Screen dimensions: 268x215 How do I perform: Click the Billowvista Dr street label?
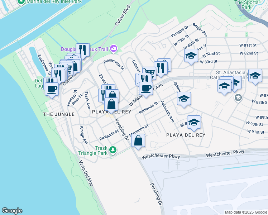(114, 65)
